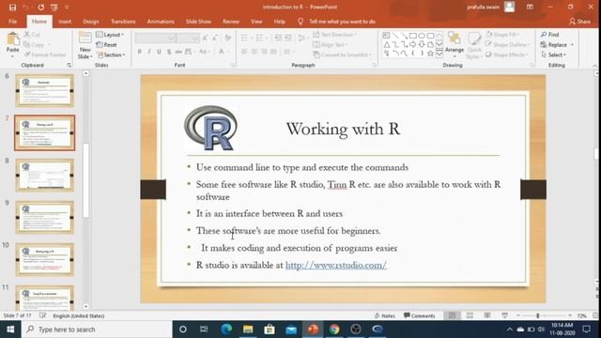Switch to the Insert tab
The height and width of the screenshot is (338, 601).
(65, 22)
